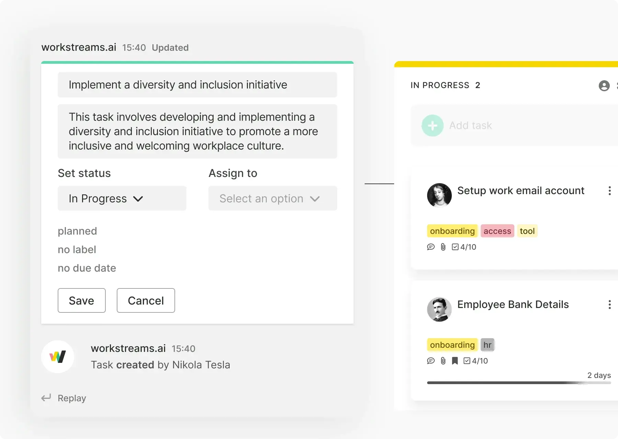Click the onboarding label on Employee Bank Details
The image size is (618, 439).
click(x=452, y=345)
